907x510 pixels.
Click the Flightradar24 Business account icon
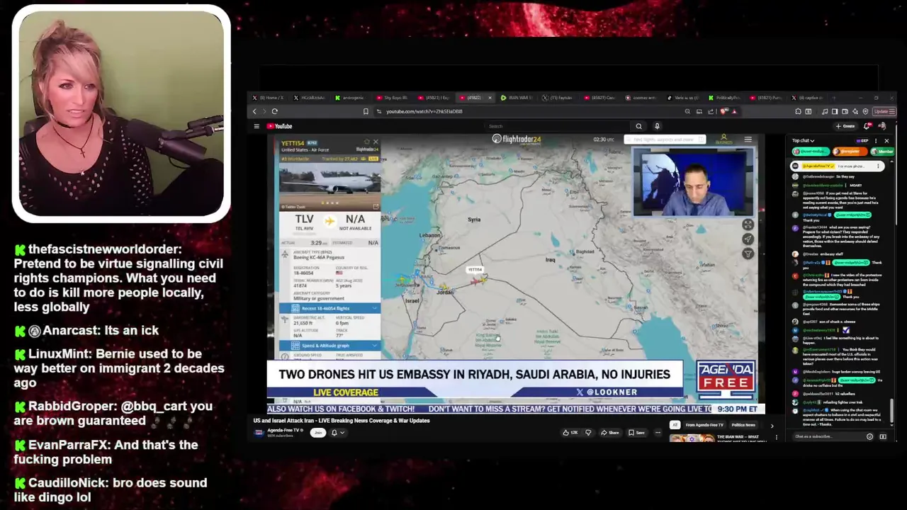(723, 139)
